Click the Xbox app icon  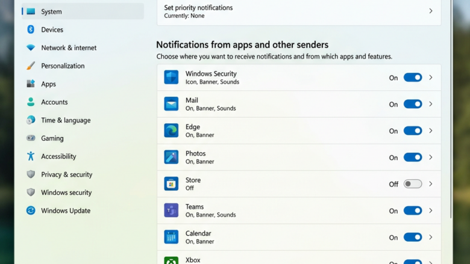[171, 260]
